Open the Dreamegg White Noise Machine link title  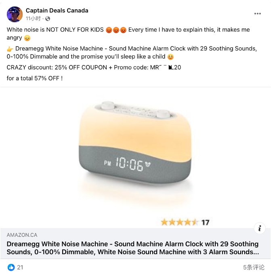tap(133, 248)
